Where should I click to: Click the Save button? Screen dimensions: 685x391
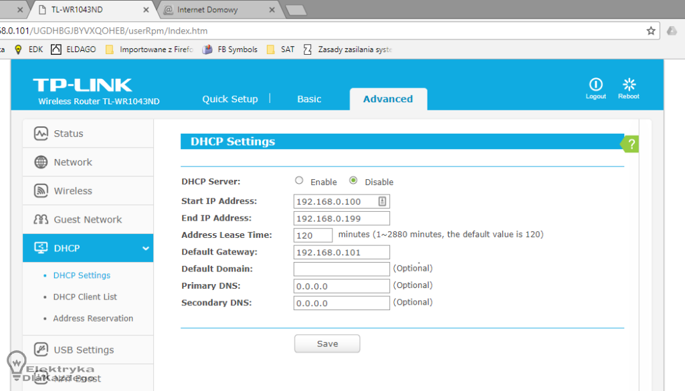(x=327, y=344)
